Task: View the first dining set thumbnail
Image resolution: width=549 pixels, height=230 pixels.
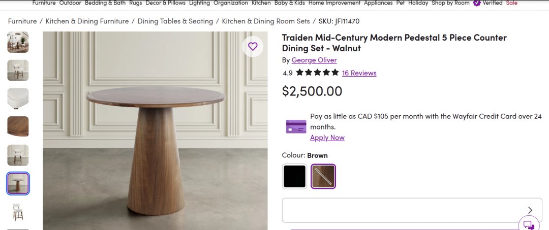Action: pyautogui.click(x=18, y=42)
